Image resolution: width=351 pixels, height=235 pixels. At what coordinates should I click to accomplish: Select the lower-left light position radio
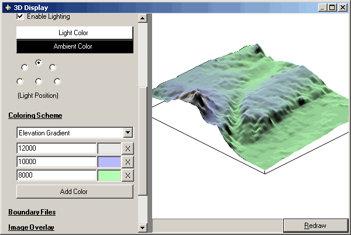[x=20, y=81]
